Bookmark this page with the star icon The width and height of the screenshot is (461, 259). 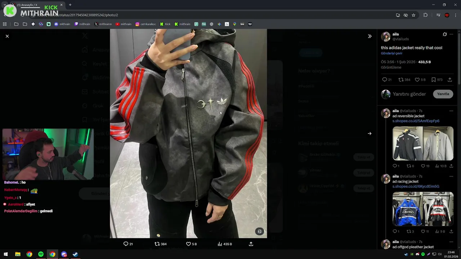coord(413,15)
